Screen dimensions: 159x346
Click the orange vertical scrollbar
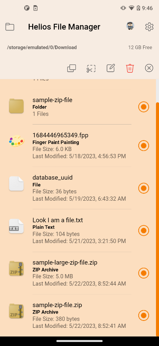[157, 220]
